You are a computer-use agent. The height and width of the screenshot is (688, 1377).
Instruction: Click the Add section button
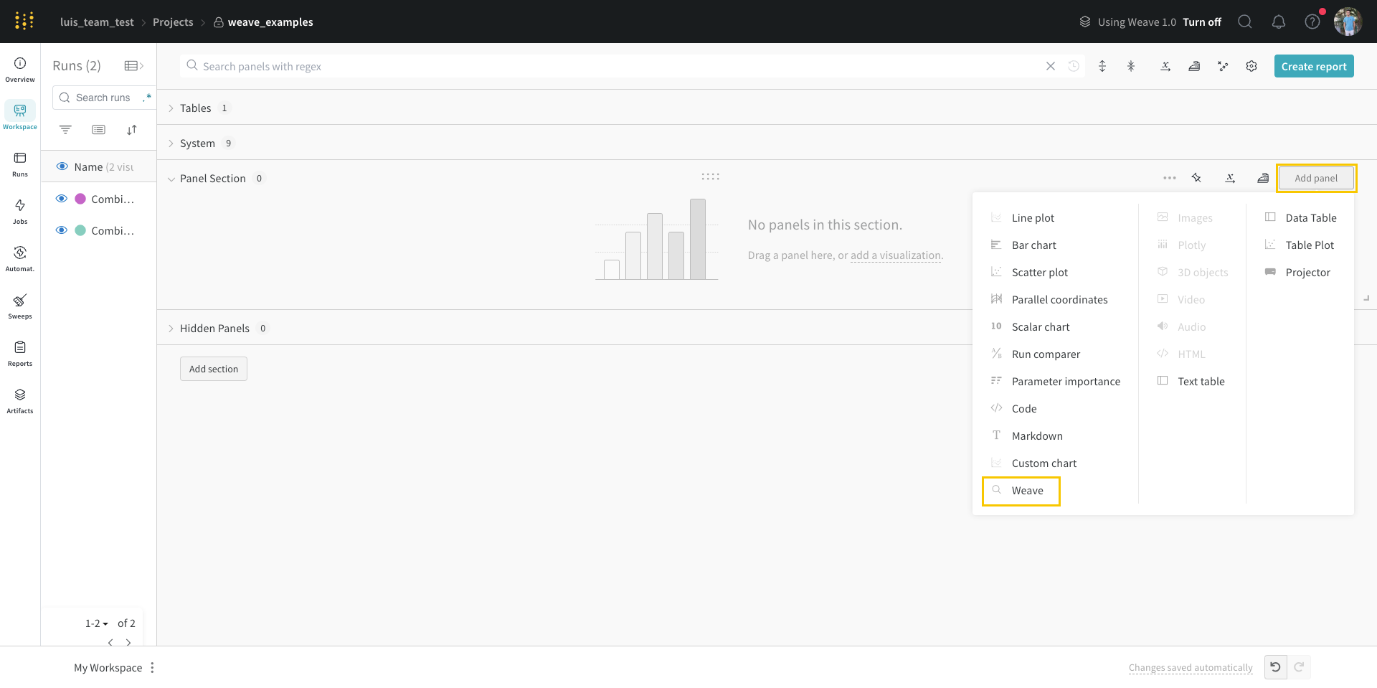pyautogui.click(x=213, y=368)
